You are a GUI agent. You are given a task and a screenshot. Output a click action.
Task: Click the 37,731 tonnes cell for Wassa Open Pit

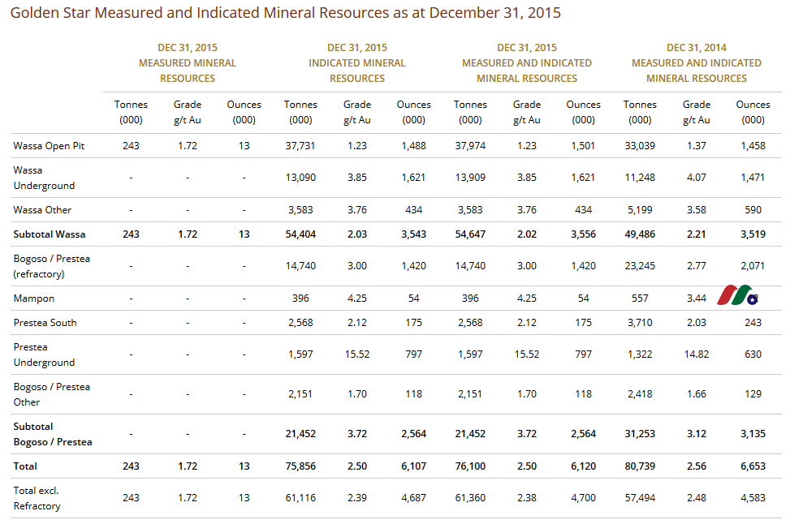pos(300,146)
